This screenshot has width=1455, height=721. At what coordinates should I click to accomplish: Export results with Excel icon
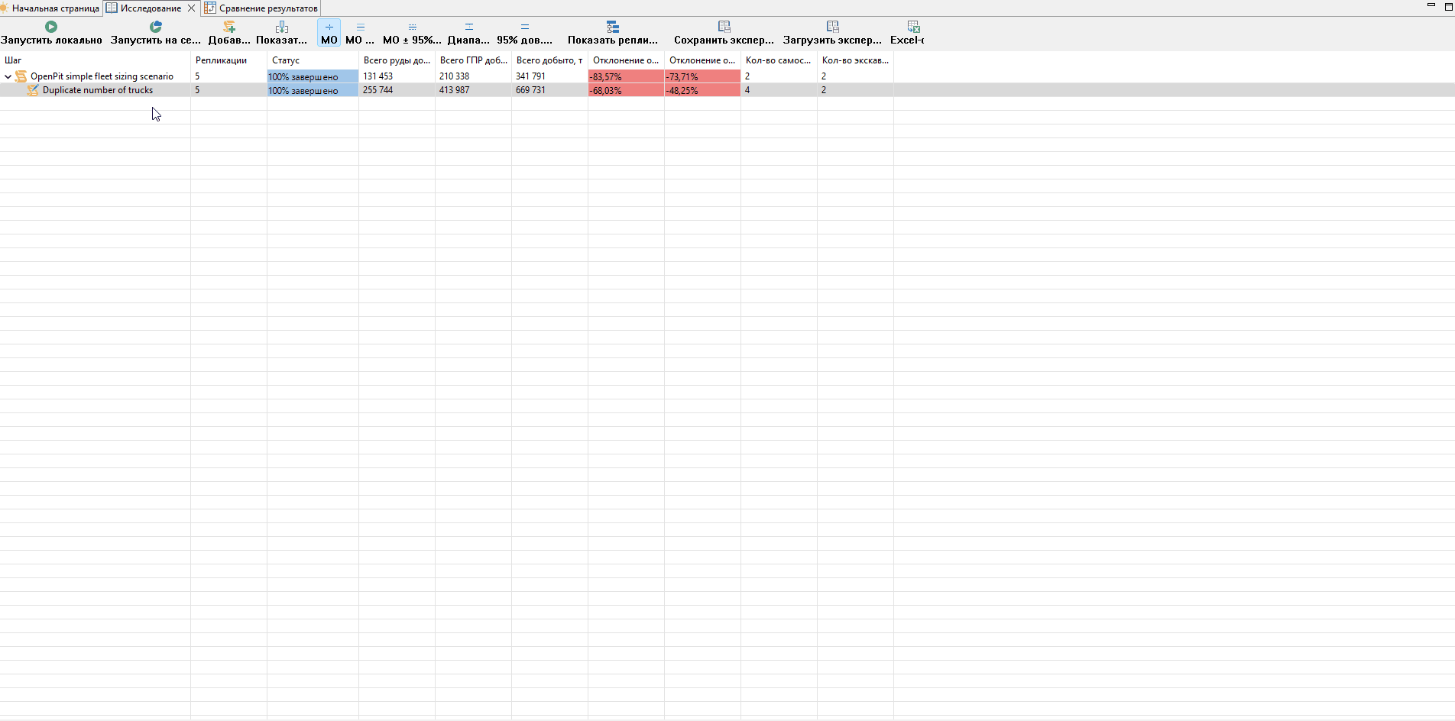pyautogui.click(x=913, y=27)
